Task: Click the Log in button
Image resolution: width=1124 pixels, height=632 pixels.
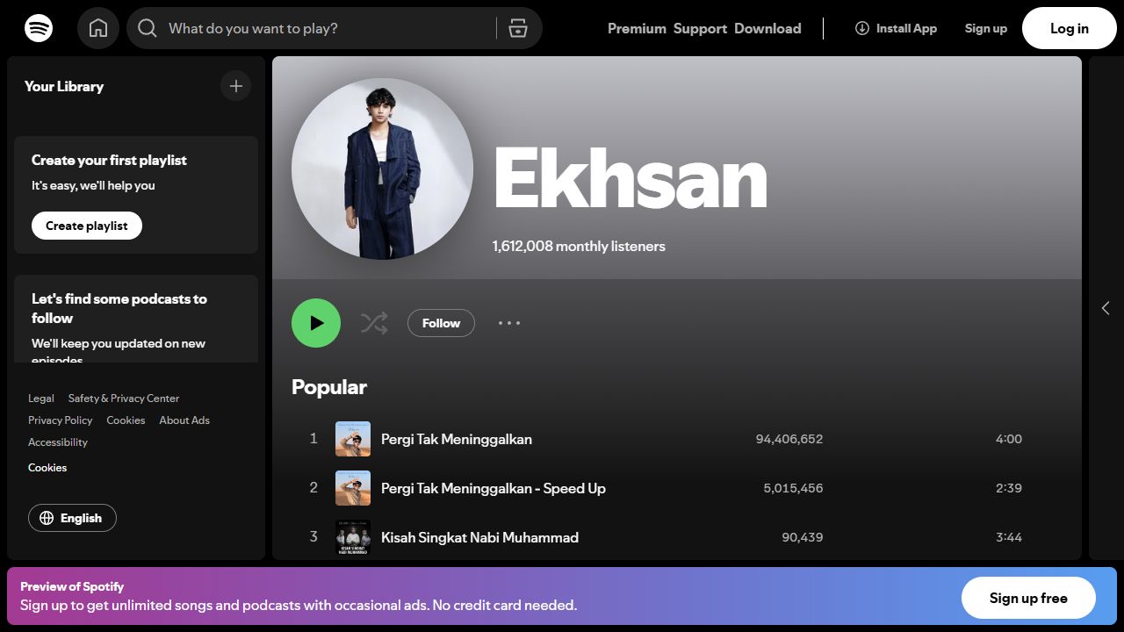Action: tap(1069, 28)
